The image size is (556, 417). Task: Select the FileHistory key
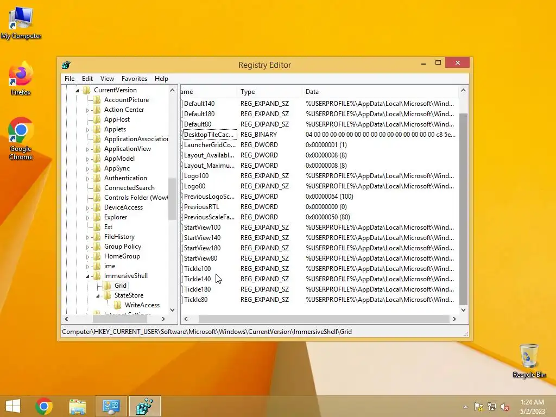(119, 237)
